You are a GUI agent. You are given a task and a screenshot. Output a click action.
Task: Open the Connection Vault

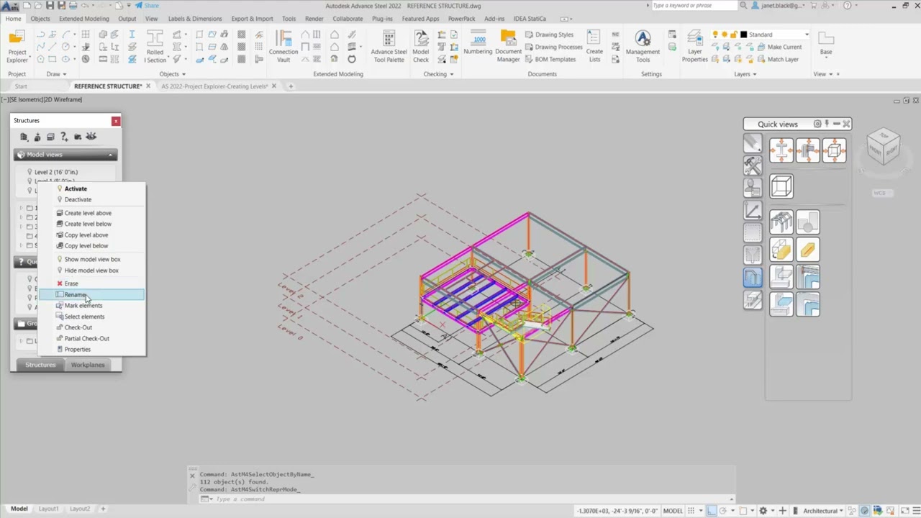283,47
